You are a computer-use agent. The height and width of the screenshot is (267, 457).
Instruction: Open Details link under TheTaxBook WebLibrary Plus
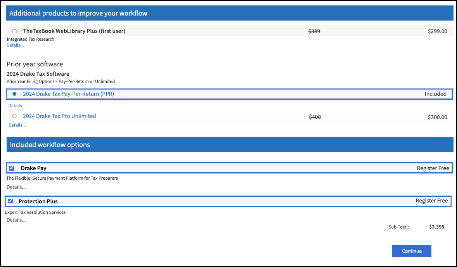pyautogui.click(x=15, y=45)
